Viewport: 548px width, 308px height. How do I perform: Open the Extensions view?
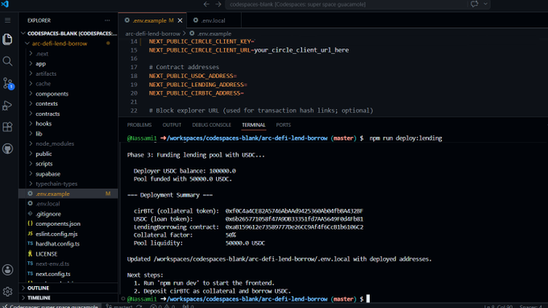[7, 127]
